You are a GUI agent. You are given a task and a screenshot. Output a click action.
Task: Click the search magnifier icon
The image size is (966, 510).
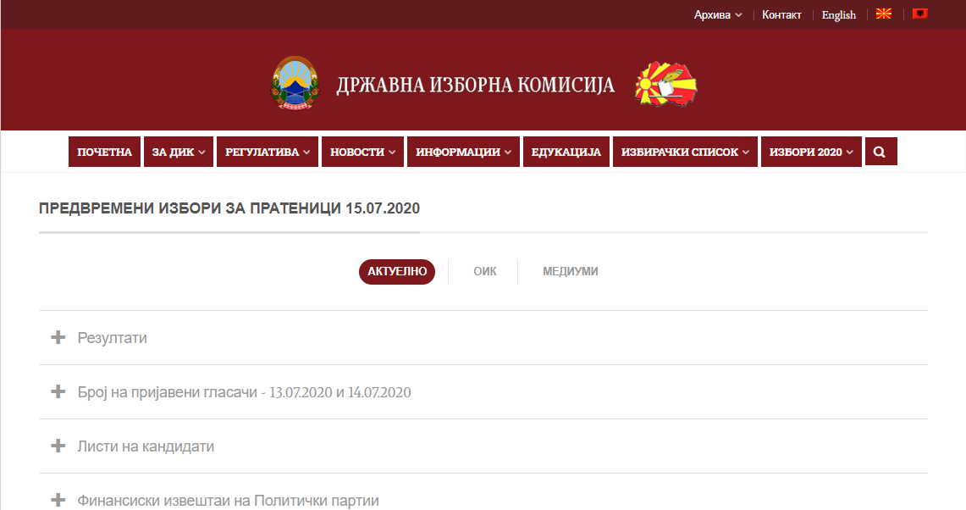880,152
